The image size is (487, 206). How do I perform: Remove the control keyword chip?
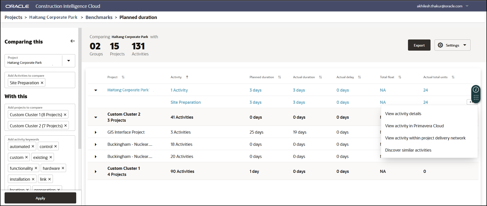click(x=55, y=146)
